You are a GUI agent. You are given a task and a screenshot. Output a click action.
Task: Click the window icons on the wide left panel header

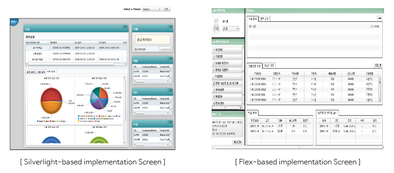click(125, 27)
